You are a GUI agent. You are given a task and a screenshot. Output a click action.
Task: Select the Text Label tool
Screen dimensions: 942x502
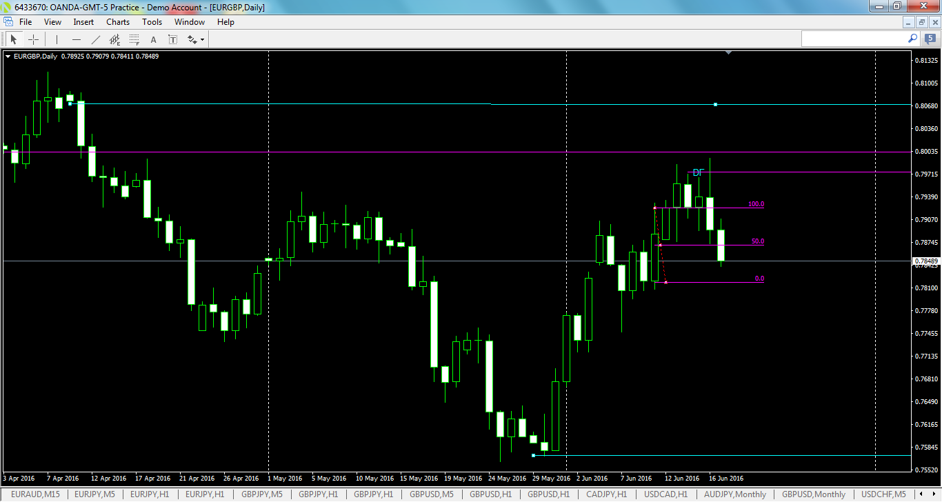pyautogui.click(x=172, y=39)
